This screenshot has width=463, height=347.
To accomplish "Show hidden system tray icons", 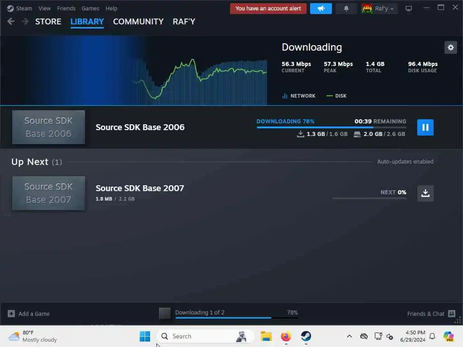I will pos(350,336).
